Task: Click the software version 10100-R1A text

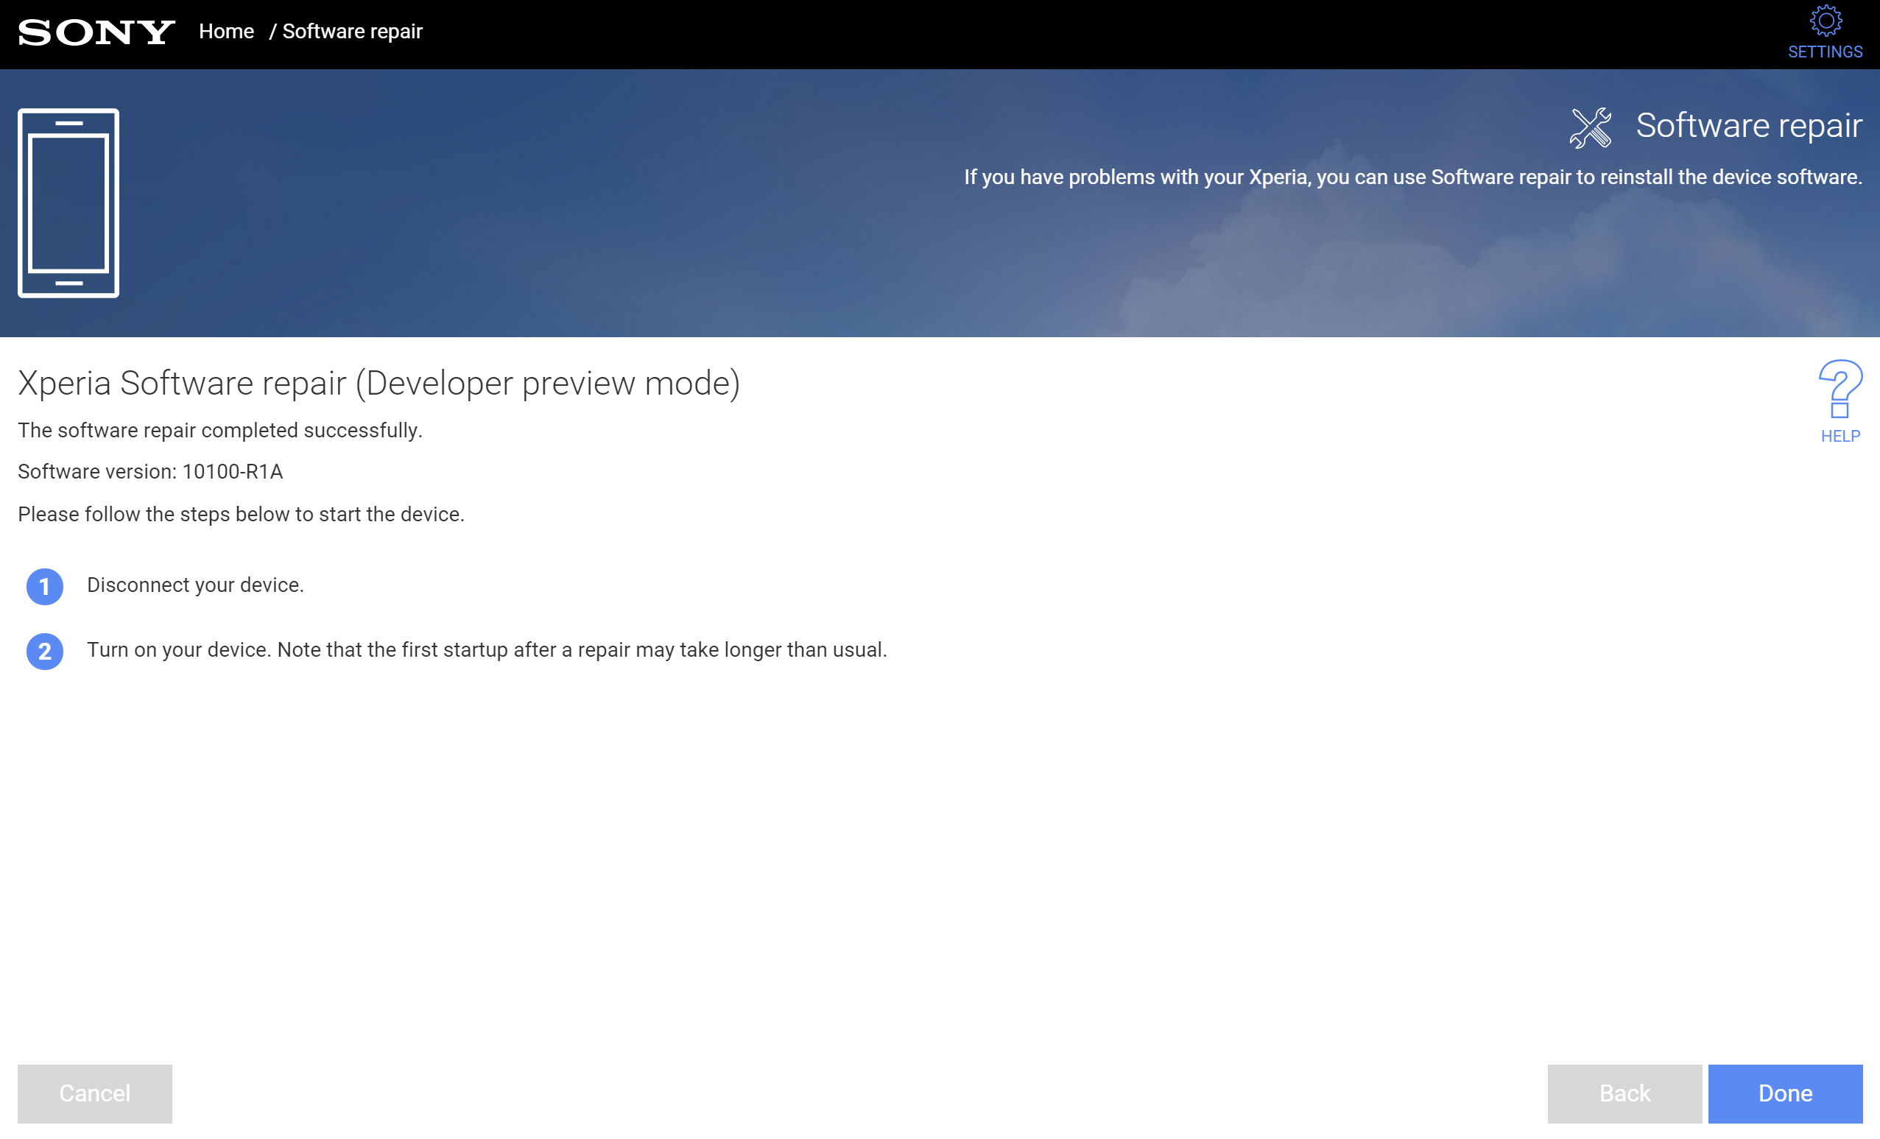Action: (150, 471)
